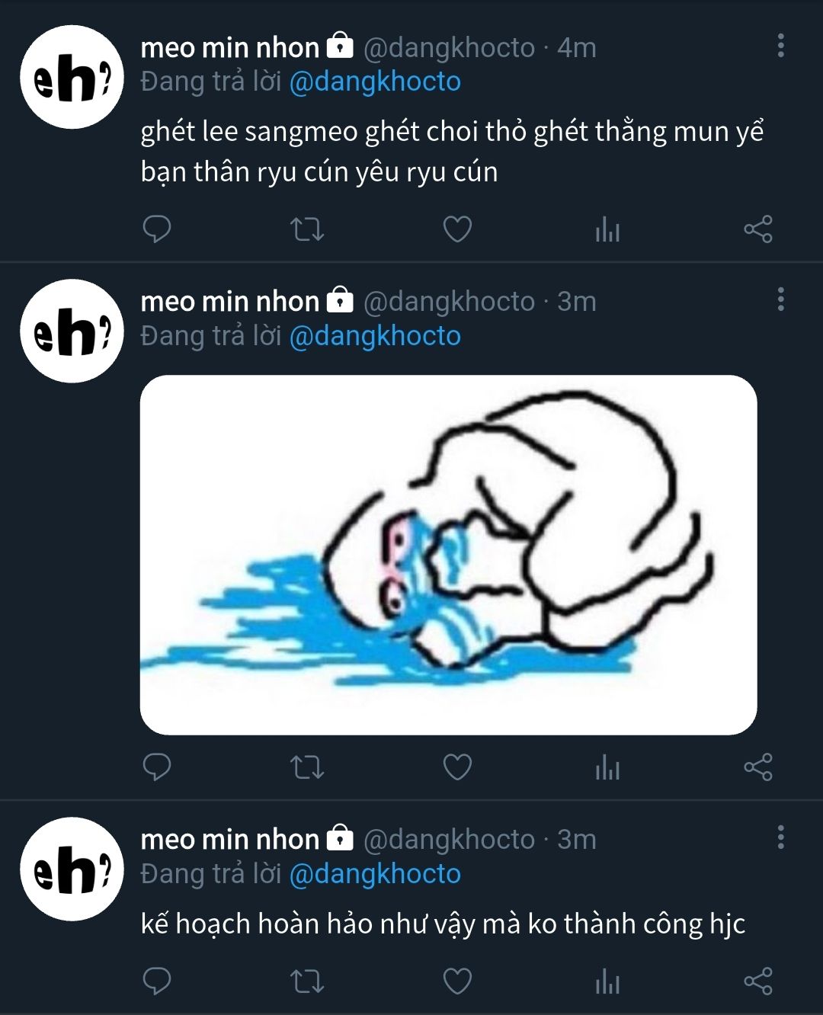Share the 'ghét lee sangmeo' tweet

coord(757,229)
